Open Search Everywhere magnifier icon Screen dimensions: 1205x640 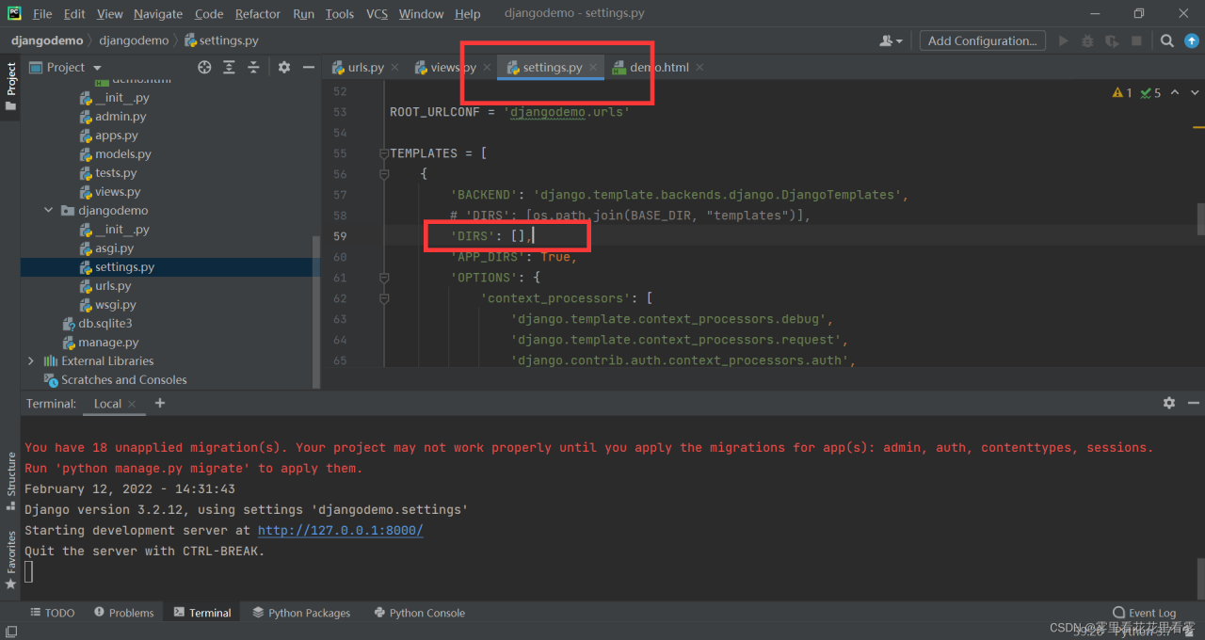click(x=1166, y=40)
